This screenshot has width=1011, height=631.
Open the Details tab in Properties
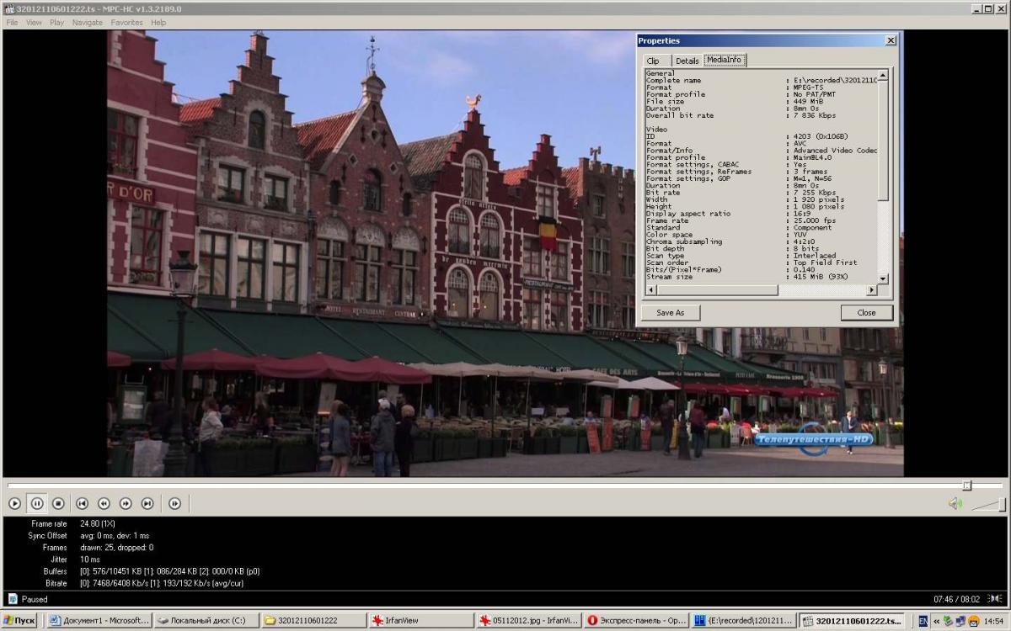click(x=687, y=61)
